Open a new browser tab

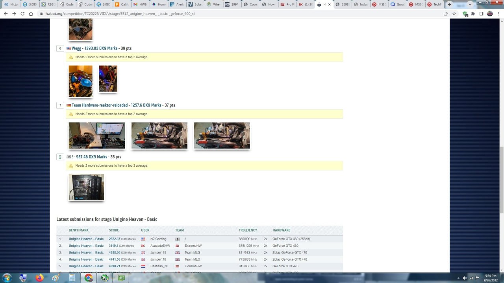pos(450,4)
